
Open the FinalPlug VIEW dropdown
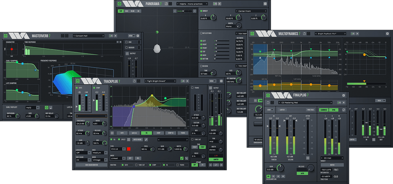(270, 110)
